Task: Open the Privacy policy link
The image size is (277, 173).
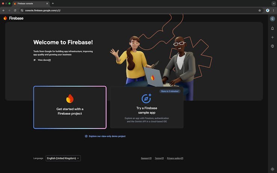Action: pos(175,158)
